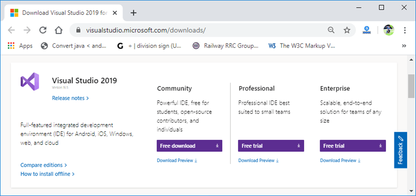Bookmark this page with the star icon

(x=347, y=30)
